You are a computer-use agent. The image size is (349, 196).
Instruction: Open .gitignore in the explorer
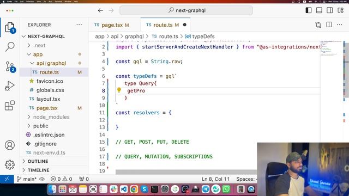coord(54,144)
